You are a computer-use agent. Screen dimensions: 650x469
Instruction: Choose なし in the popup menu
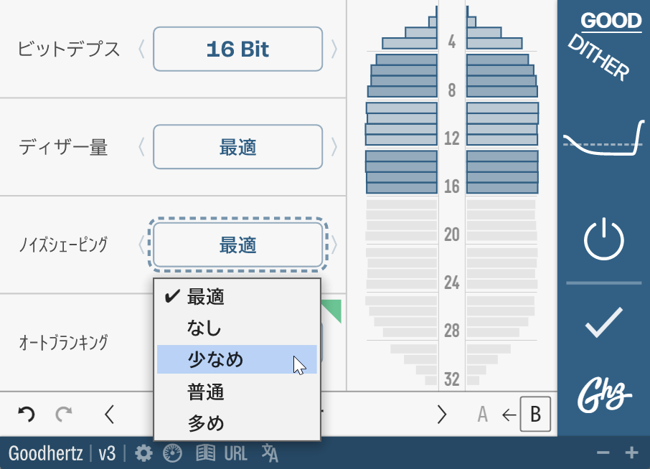[x=237, y=328]
